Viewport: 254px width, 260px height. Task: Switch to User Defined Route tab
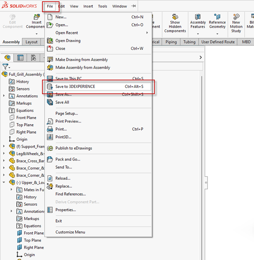(x=218, y=42)
